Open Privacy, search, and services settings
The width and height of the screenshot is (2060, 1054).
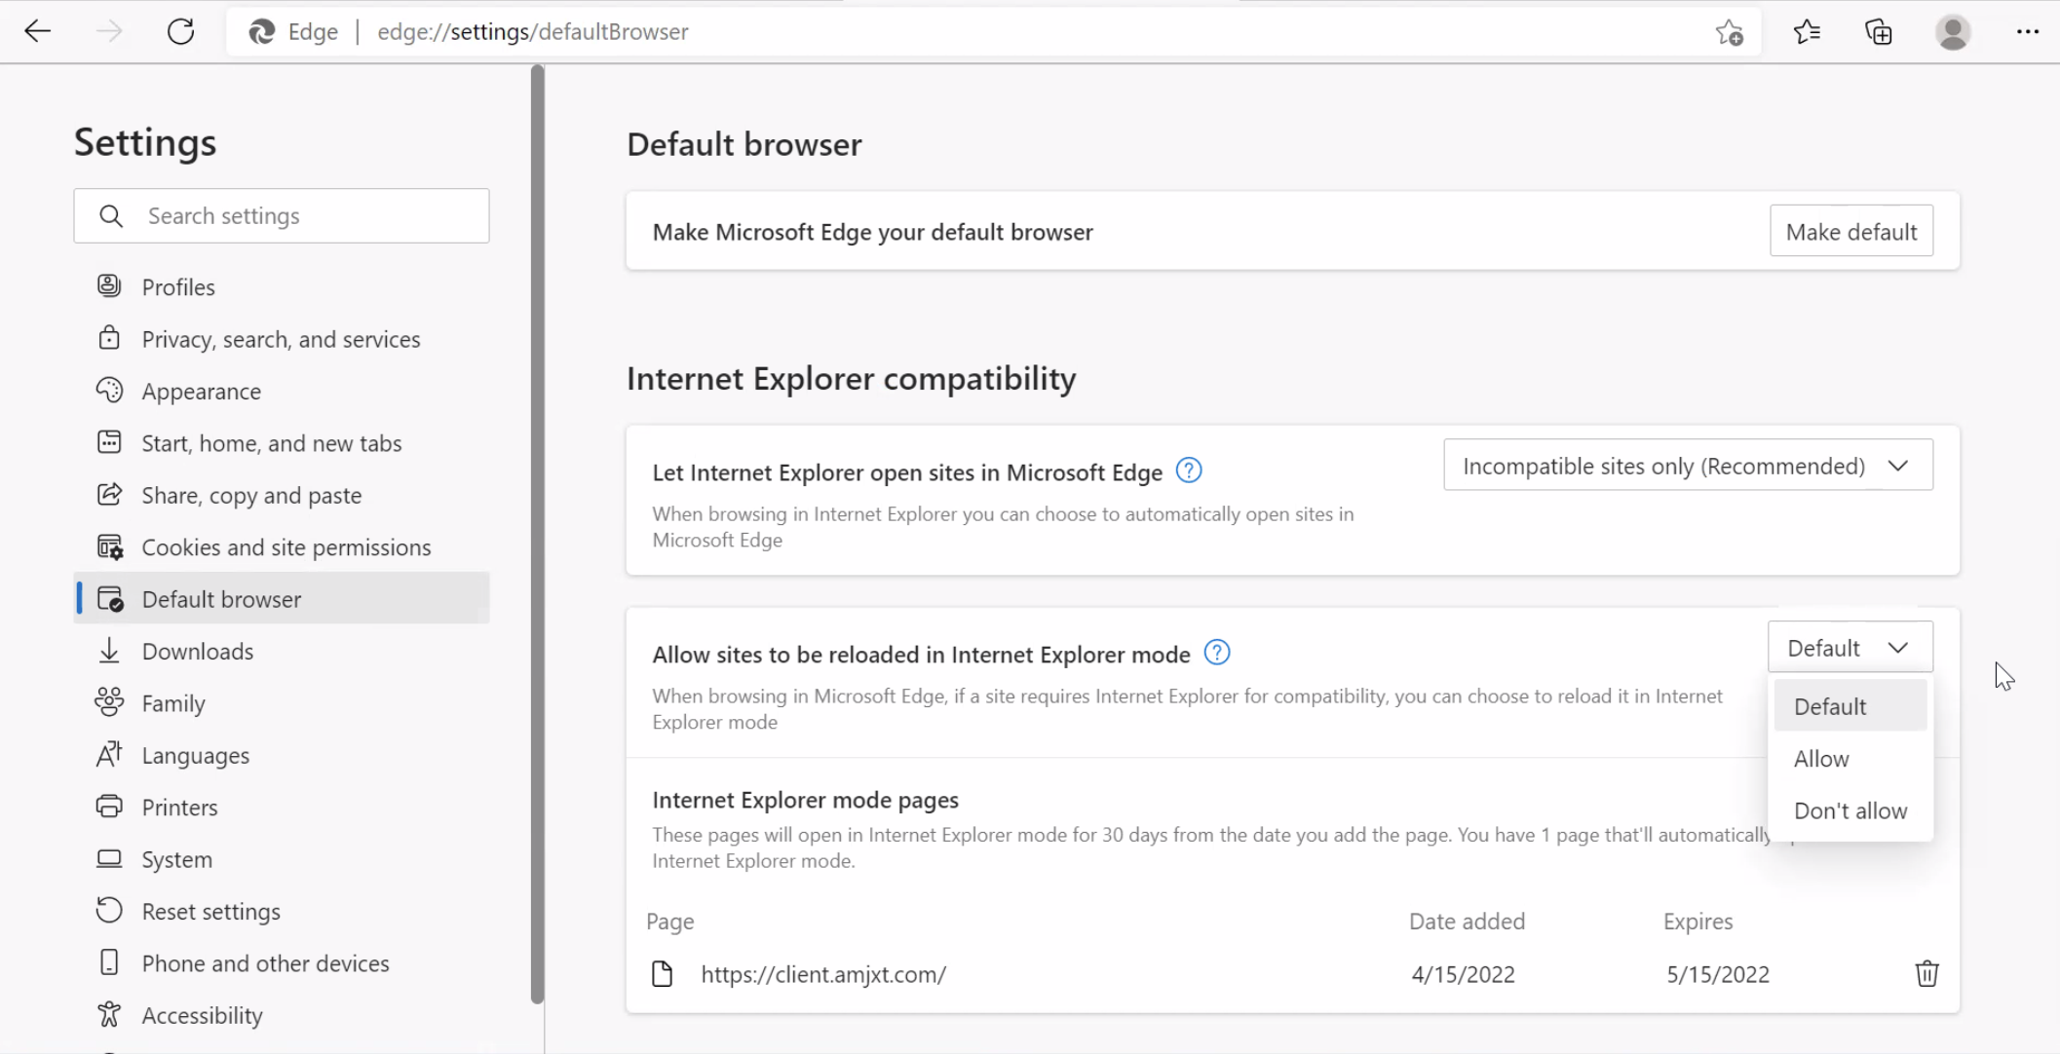(281, 339)
